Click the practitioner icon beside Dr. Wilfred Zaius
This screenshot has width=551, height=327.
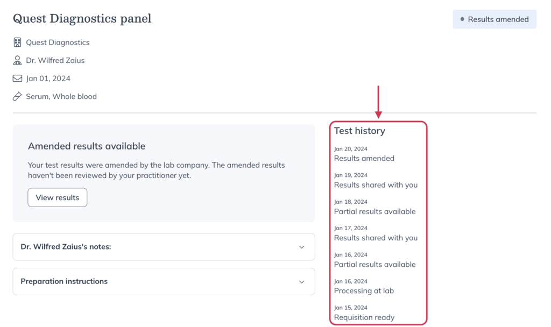coord(17,60)
